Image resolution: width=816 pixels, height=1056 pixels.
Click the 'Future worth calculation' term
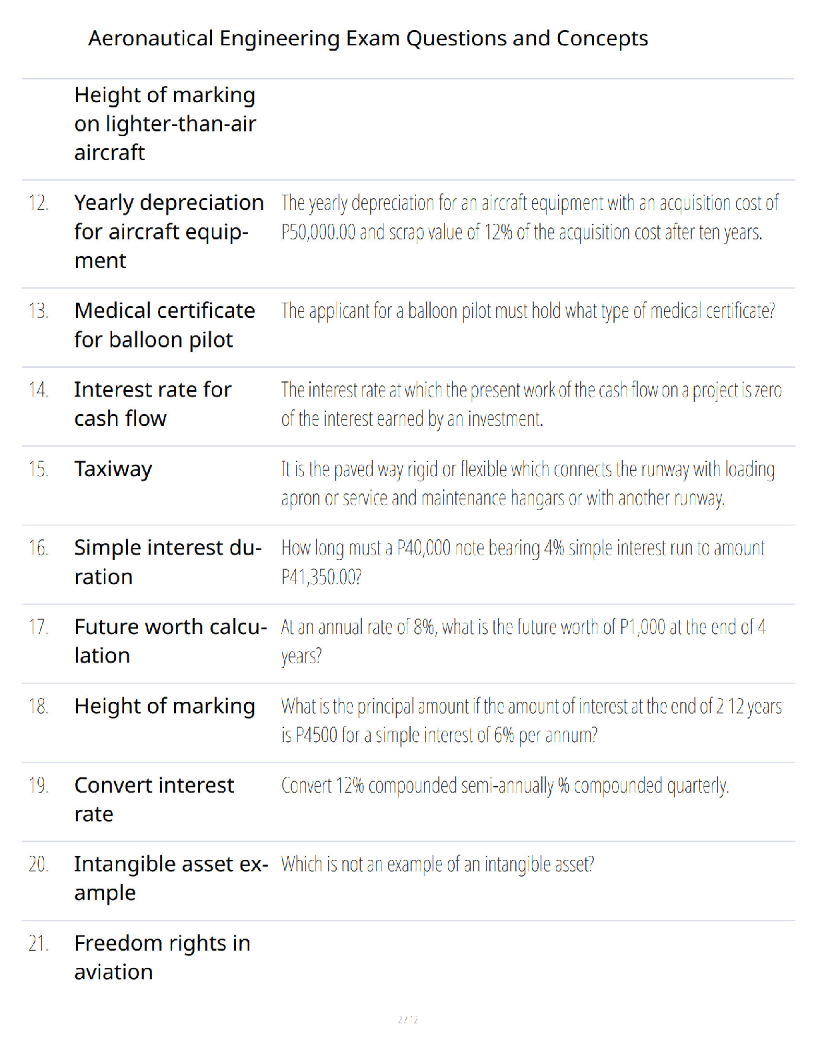pyautogui.click(x=171, y=641)
